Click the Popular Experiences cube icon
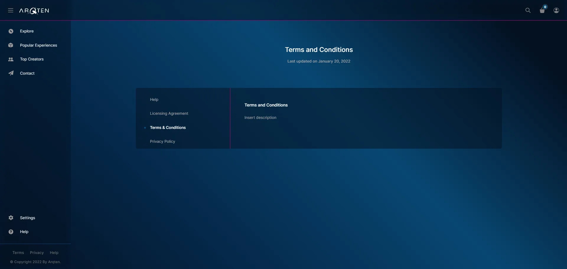The height and width of the screenshot is (269, 567). coord(11,45)
